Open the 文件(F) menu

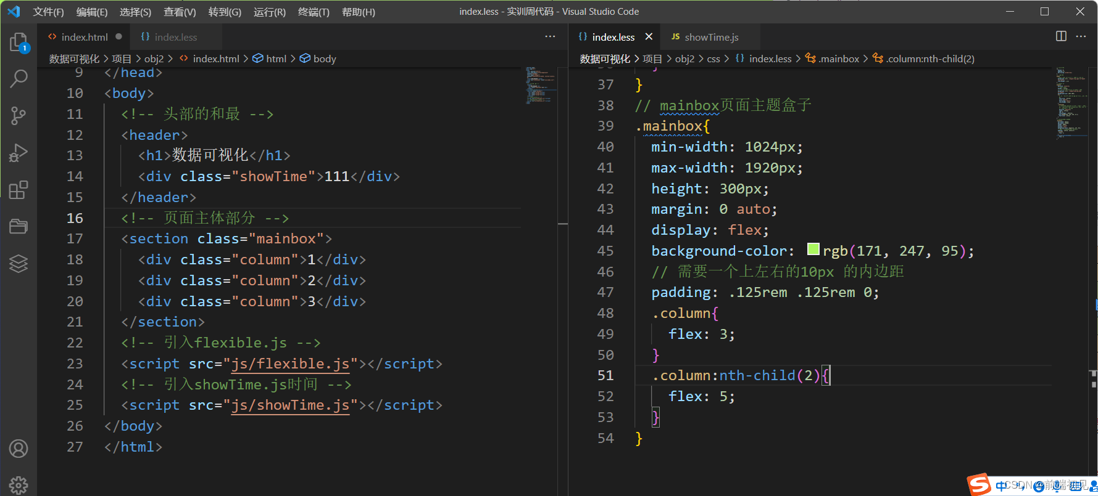[x=48, y=12]
